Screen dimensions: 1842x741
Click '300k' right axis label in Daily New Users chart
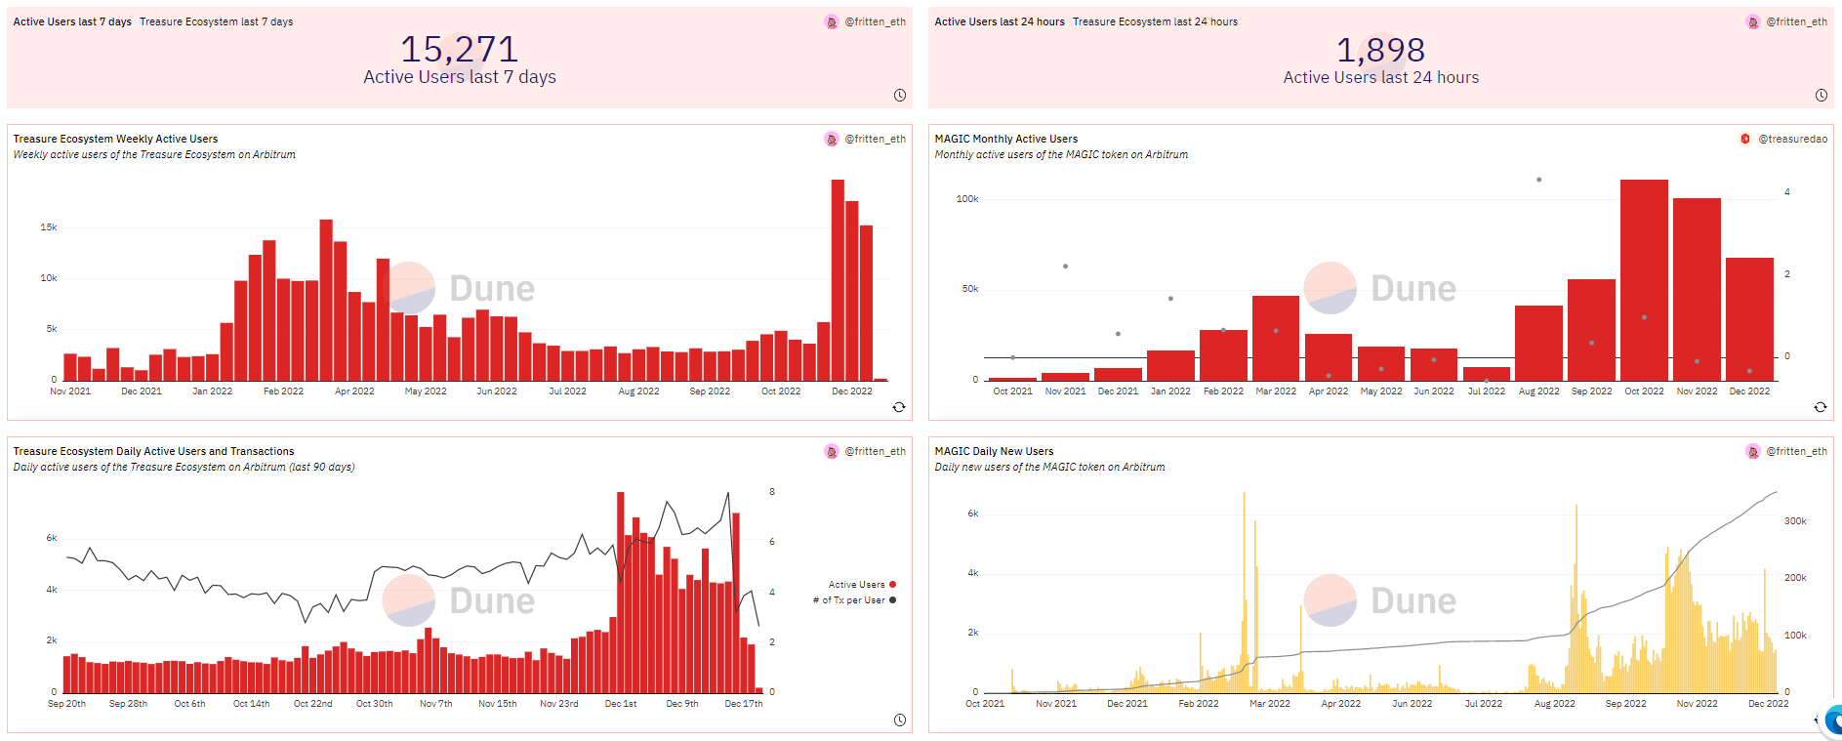1795,521
